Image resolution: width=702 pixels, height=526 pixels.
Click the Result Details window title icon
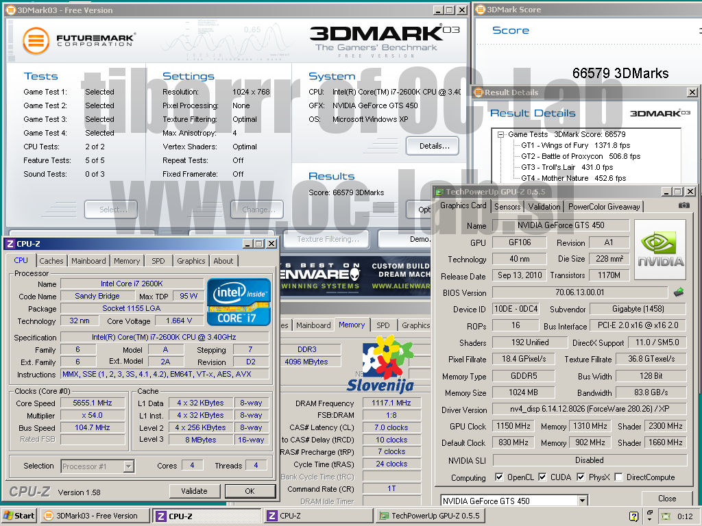tap(479, 92)
